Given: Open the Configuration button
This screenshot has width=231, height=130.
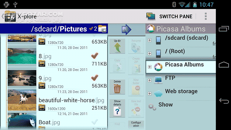Looking at the screenshot, I should click(136, 124).
